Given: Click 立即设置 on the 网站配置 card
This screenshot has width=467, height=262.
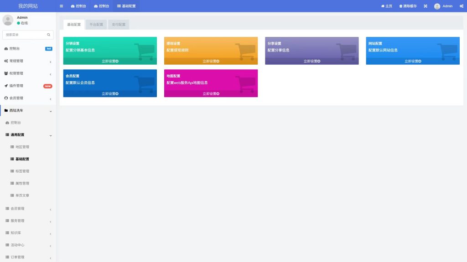Looking at the screenshot, I should point(413,61).
